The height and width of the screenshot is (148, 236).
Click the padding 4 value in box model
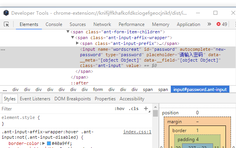point(197,139)
